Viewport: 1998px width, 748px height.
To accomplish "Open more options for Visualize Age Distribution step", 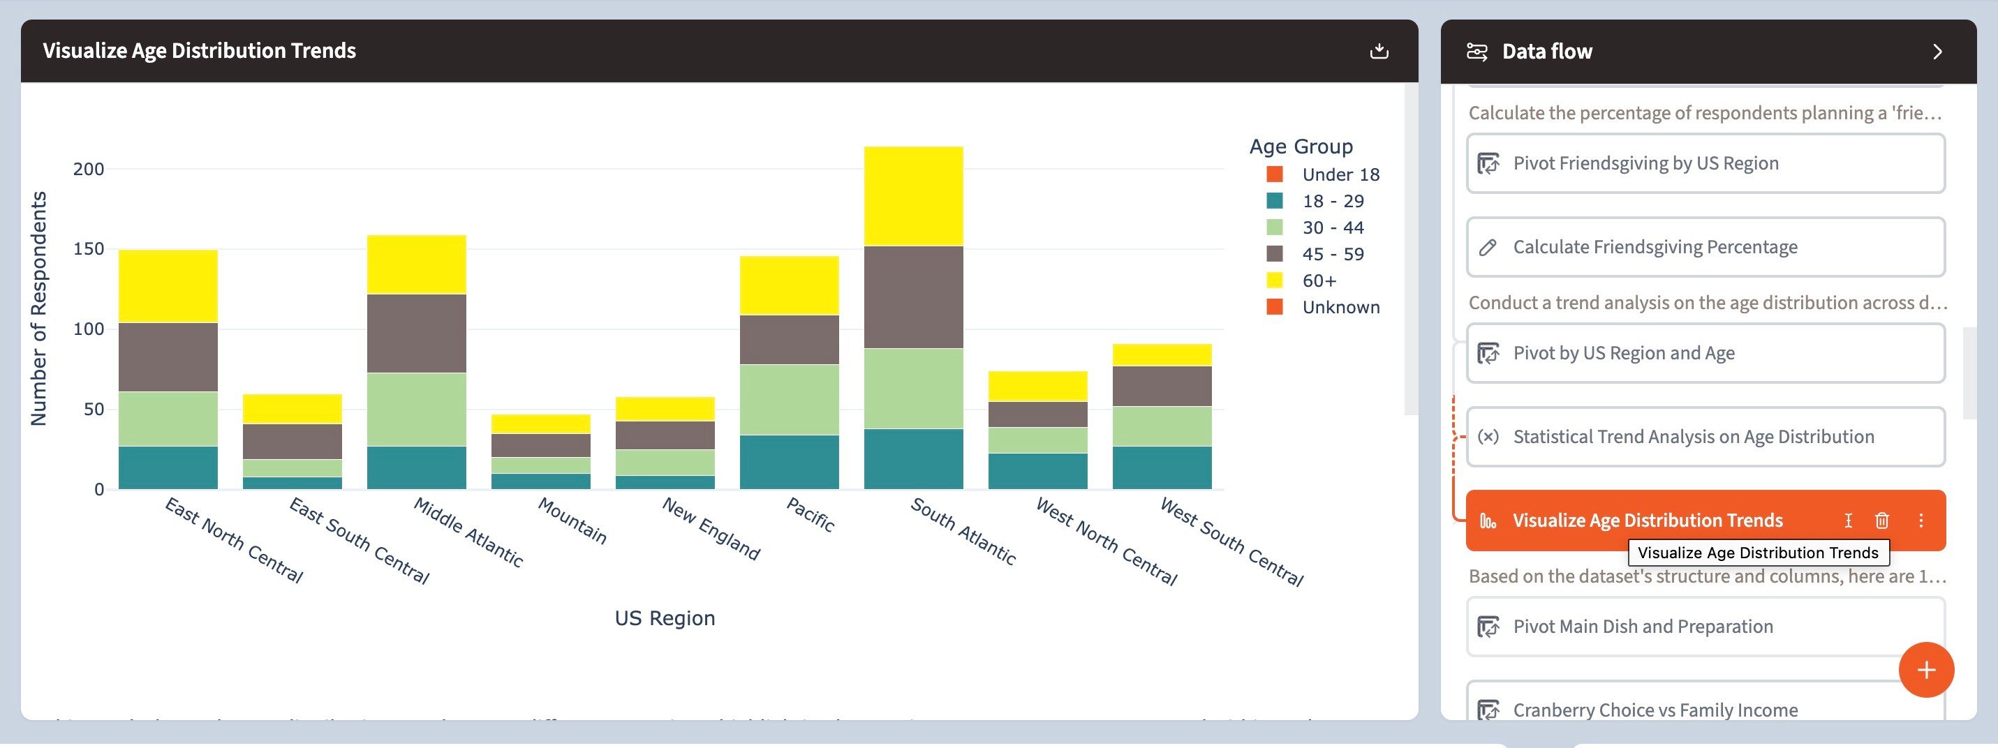I will click(1921, 521).
